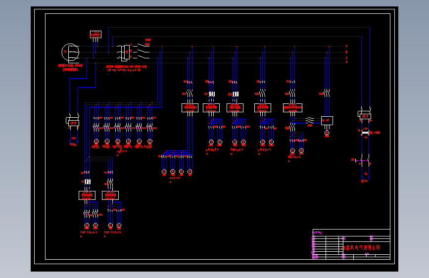Click the N neutral line label
Screen dimensions: 429x278
(347, 62)
